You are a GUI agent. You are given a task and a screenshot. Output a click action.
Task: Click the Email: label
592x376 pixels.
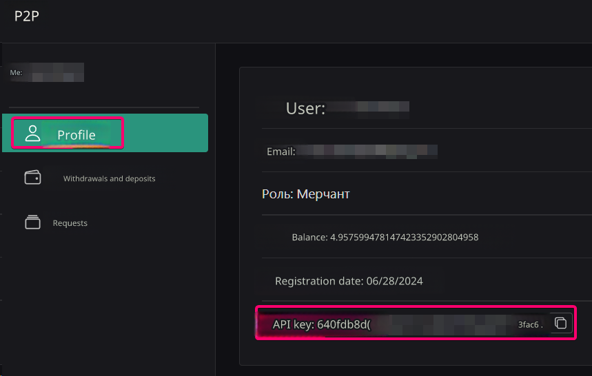280,152
